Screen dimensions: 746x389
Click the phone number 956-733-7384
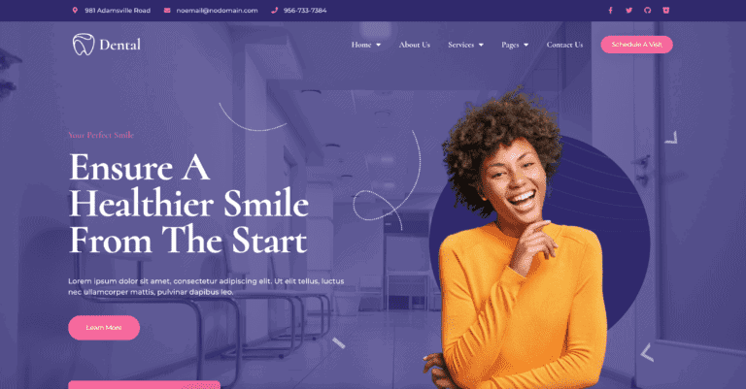coord(305,11)
